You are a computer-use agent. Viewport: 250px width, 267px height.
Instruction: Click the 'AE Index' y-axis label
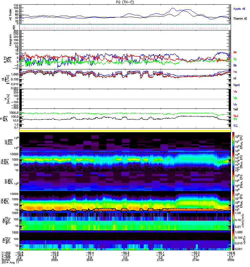click(x=11, y=15)
